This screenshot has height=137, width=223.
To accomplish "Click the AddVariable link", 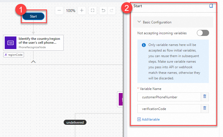I will [151, 119].
